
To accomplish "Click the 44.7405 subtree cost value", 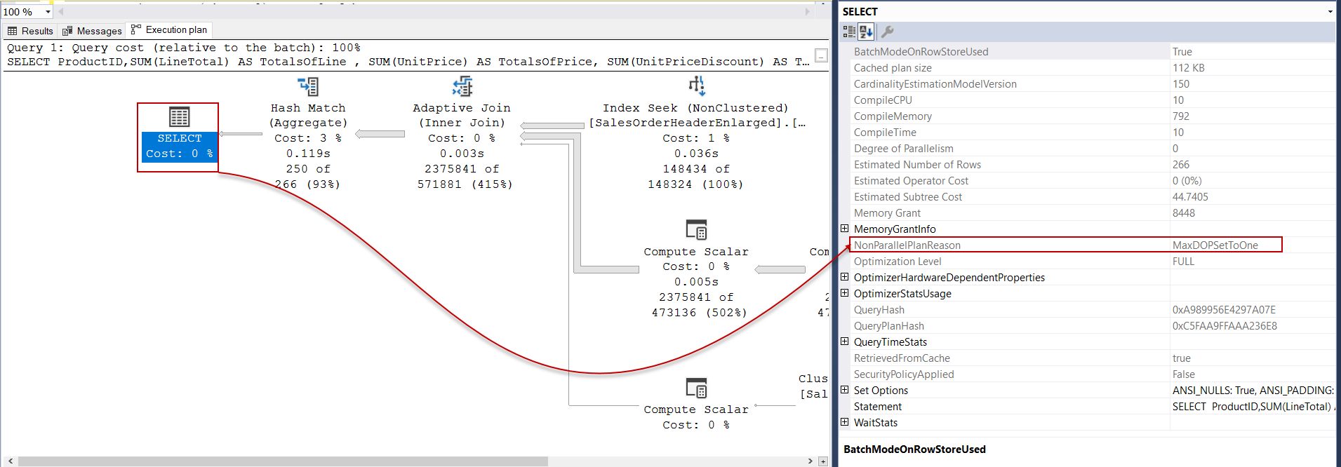I will click(1190, 197).
